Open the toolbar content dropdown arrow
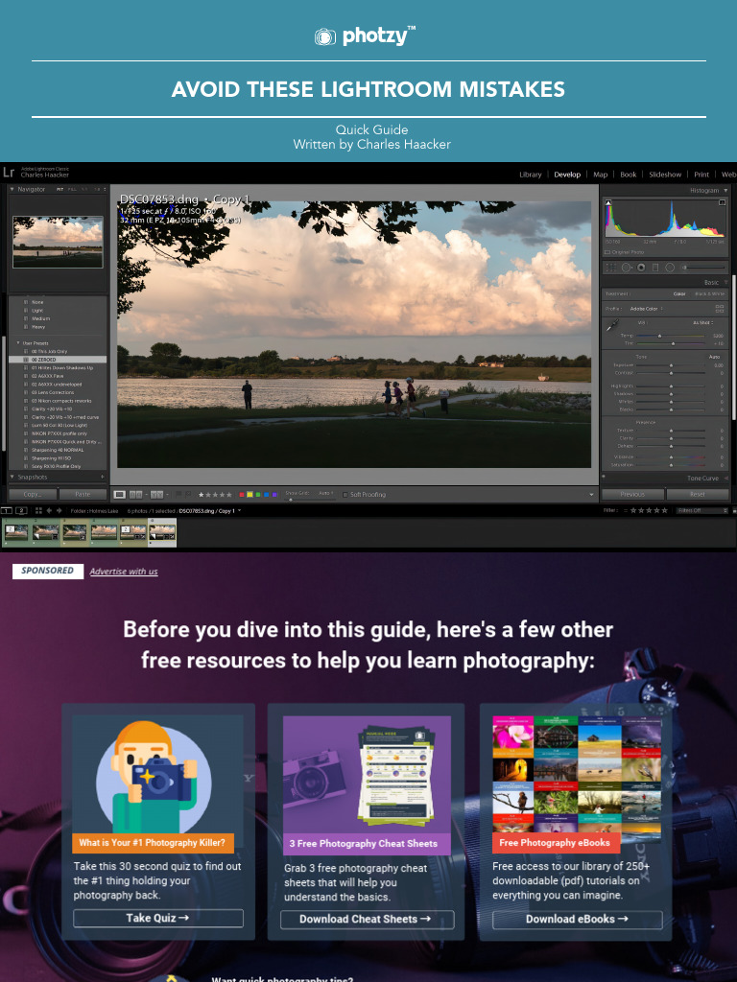 (x=591, y=495)
